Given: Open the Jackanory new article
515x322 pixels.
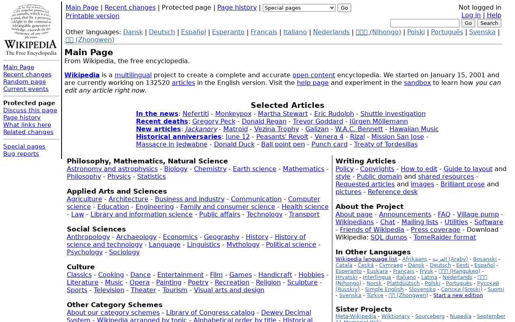Looking at the screenshot, I should 202,129.
